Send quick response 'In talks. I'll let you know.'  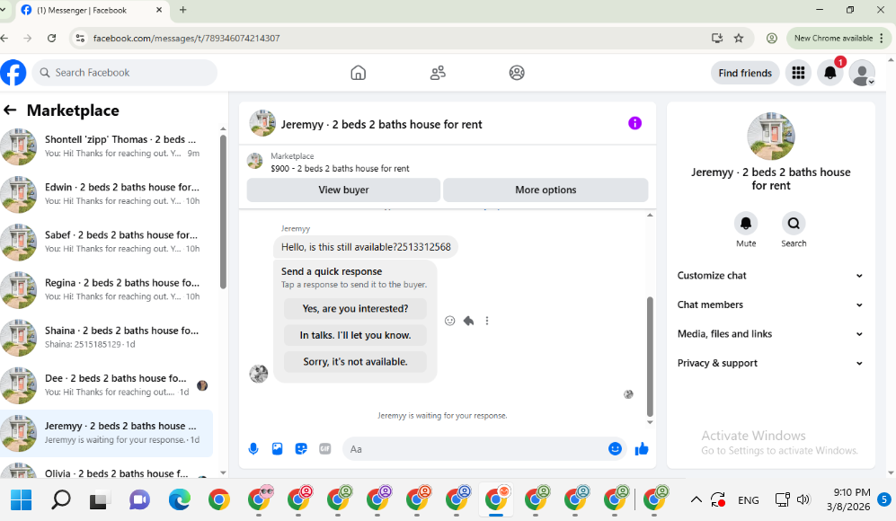(355, 335)
